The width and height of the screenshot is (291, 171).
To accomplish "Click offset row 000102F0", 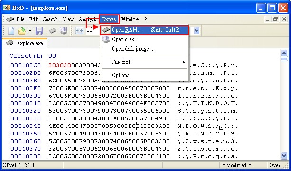I will point(26,88).
